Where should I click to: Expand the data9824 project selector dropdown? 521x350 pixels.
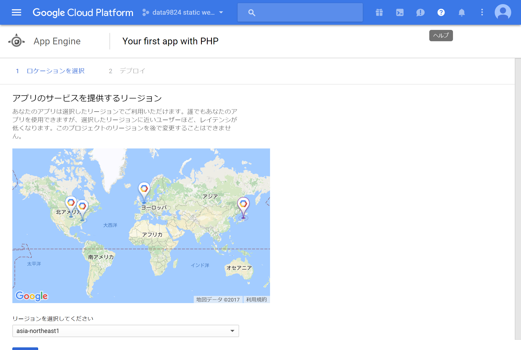coord(183,12)
